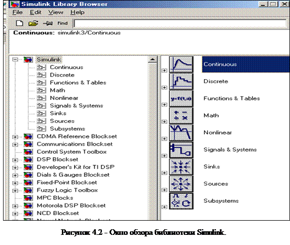Expand the Nonlinear library in right pane

tap(164, 138)
